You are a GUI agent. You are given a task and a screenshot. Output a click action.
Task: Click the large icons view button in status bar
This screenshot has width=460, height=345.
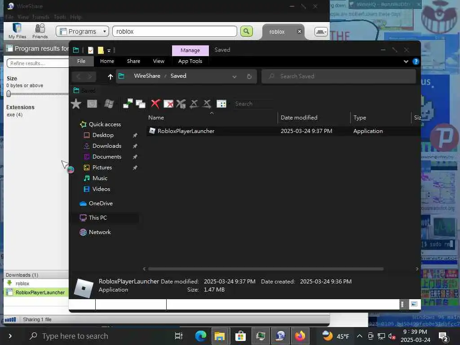coord(414,304)
